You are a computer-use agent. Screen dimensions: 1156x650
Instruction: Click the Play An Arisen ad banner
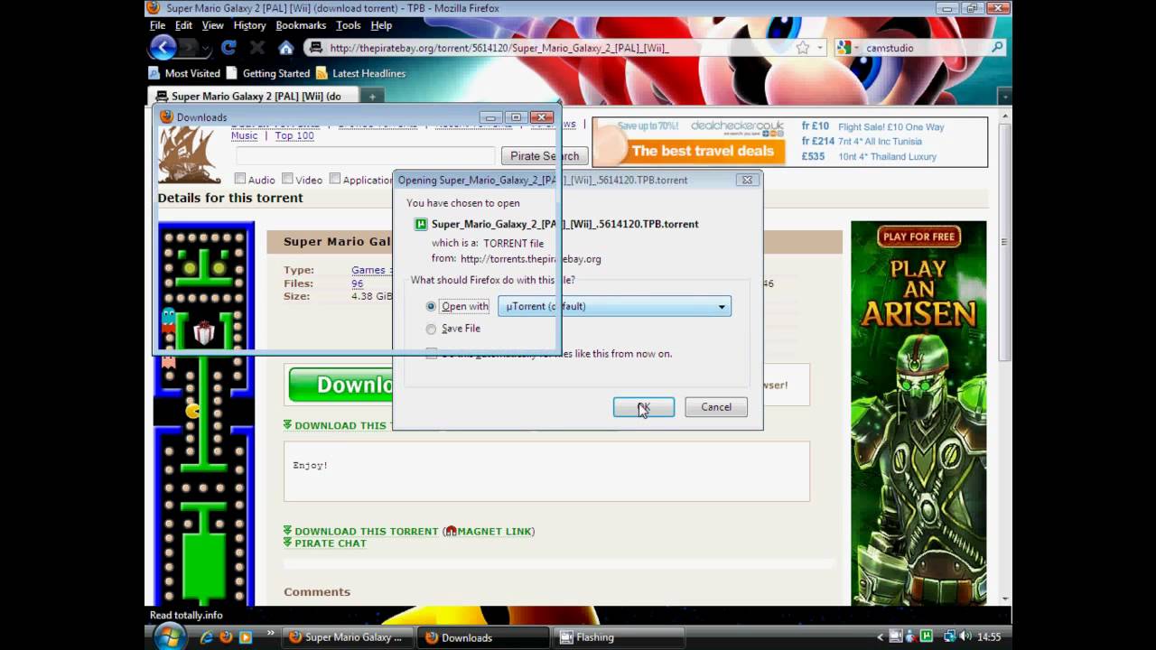tap(918, 413)
